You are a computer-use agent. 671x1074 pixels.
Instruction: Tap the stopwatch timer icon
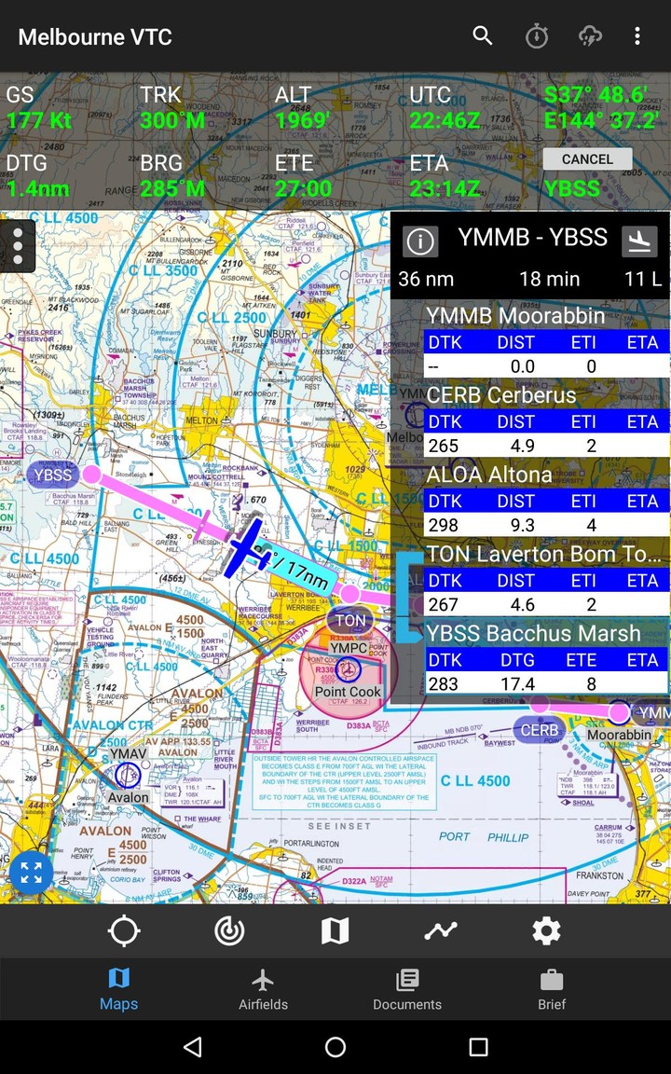[x=537, y=36]
